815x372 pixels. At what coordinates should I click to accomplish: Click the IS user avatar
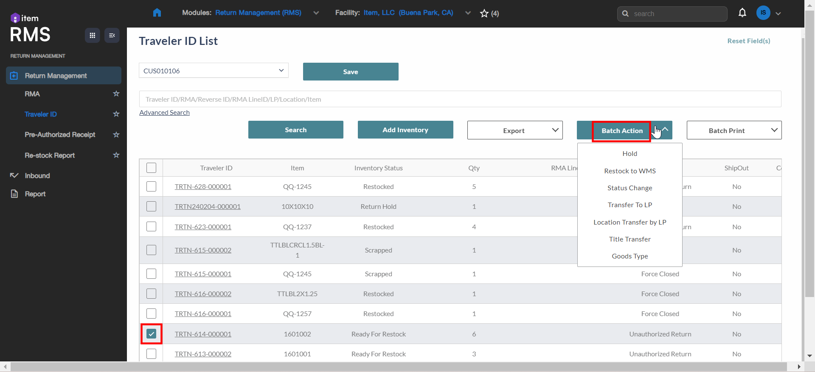763,13
